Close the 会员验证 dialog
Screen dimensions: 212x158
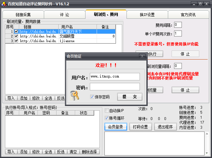pos(142,56)
